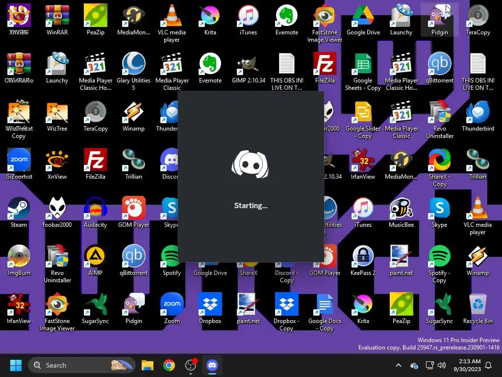Select the Evernote icon beside iTunes

(x=286, y=20)
